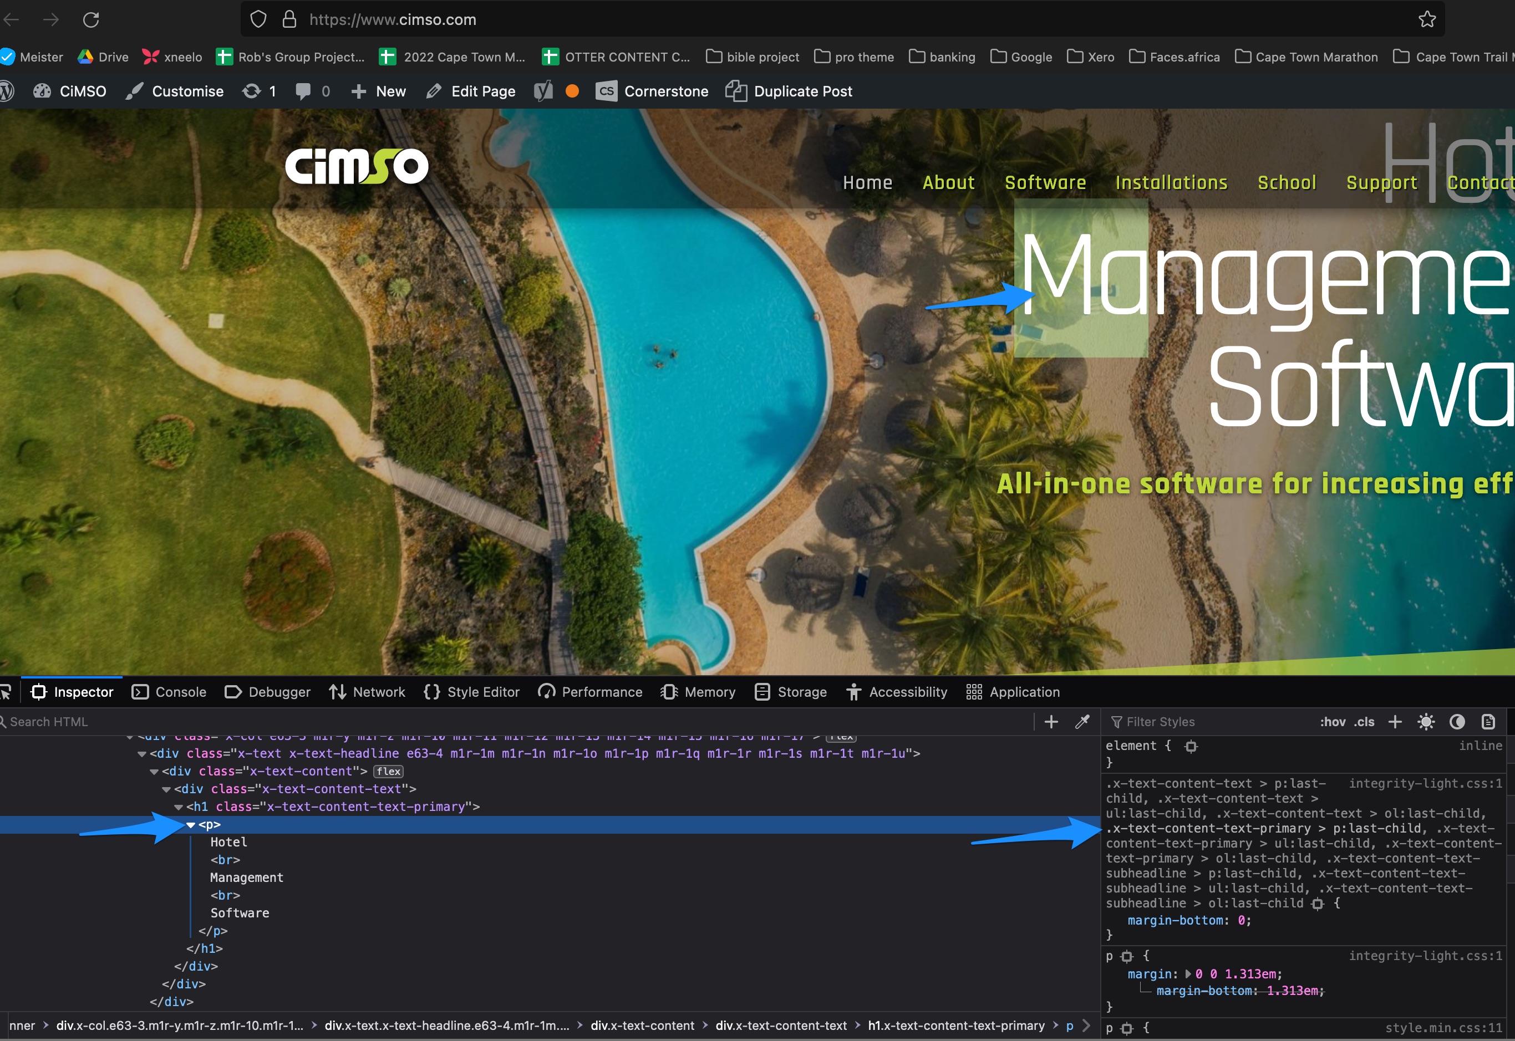Switch to the Console tab
This screenshot has height=1041, width=1515.
click(x=169, y=692)
